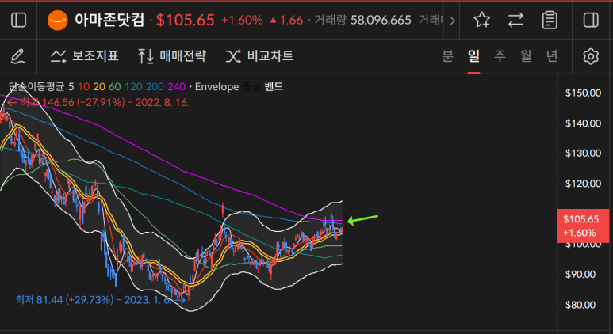613x334 pixels.
Task: Click the +1.60% change in header
Action: (x=242, y=21)
